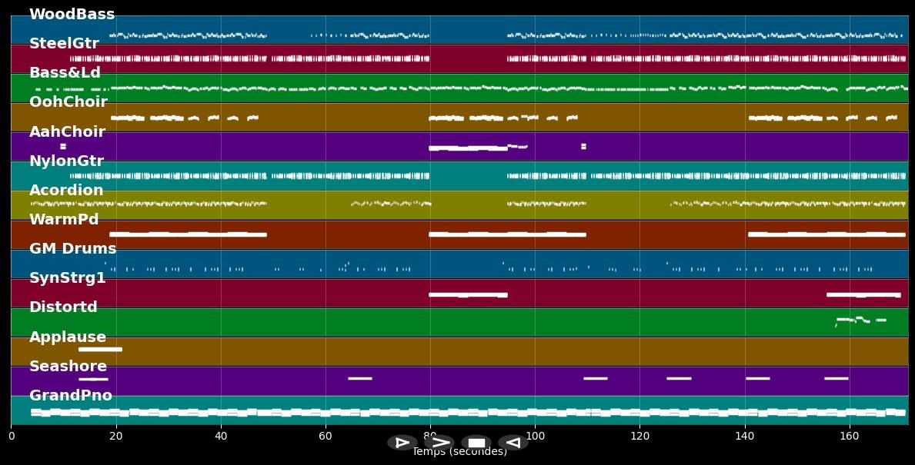
Task: Click the NylonGtr track name
Action: click(x=66, y=161)
